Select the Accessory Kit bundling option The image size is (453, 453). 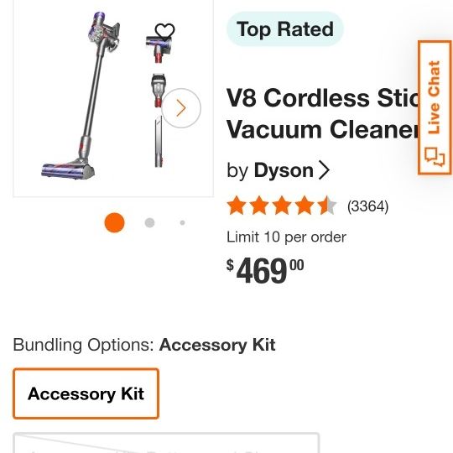[x=86, y=393]
